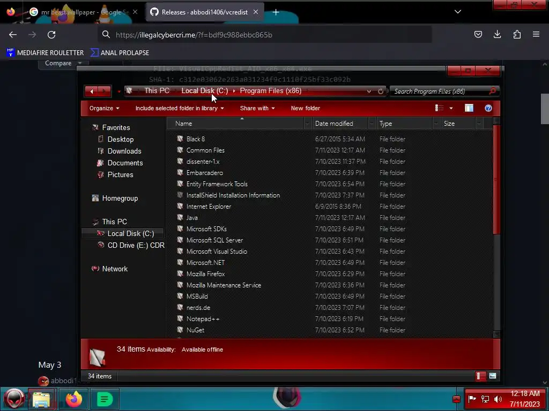
Task: Open green notes app on taskbar
Action: (x=105, y=399)
